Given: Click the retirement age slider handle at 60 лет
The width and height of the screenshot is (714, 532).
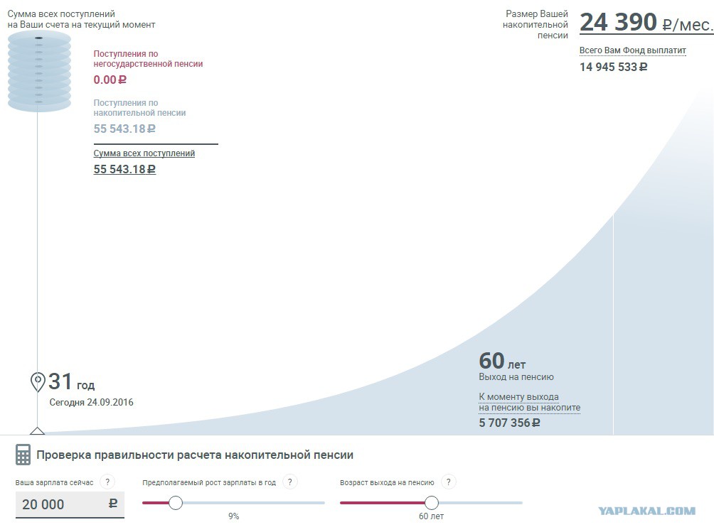Looking at the screenshot, I should [x=431, y=503].
